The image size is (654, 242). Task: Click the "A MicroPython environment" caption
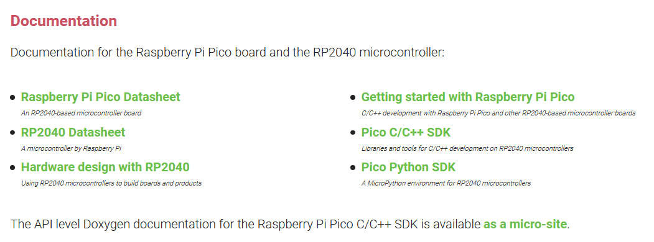(x=446, y=183)
